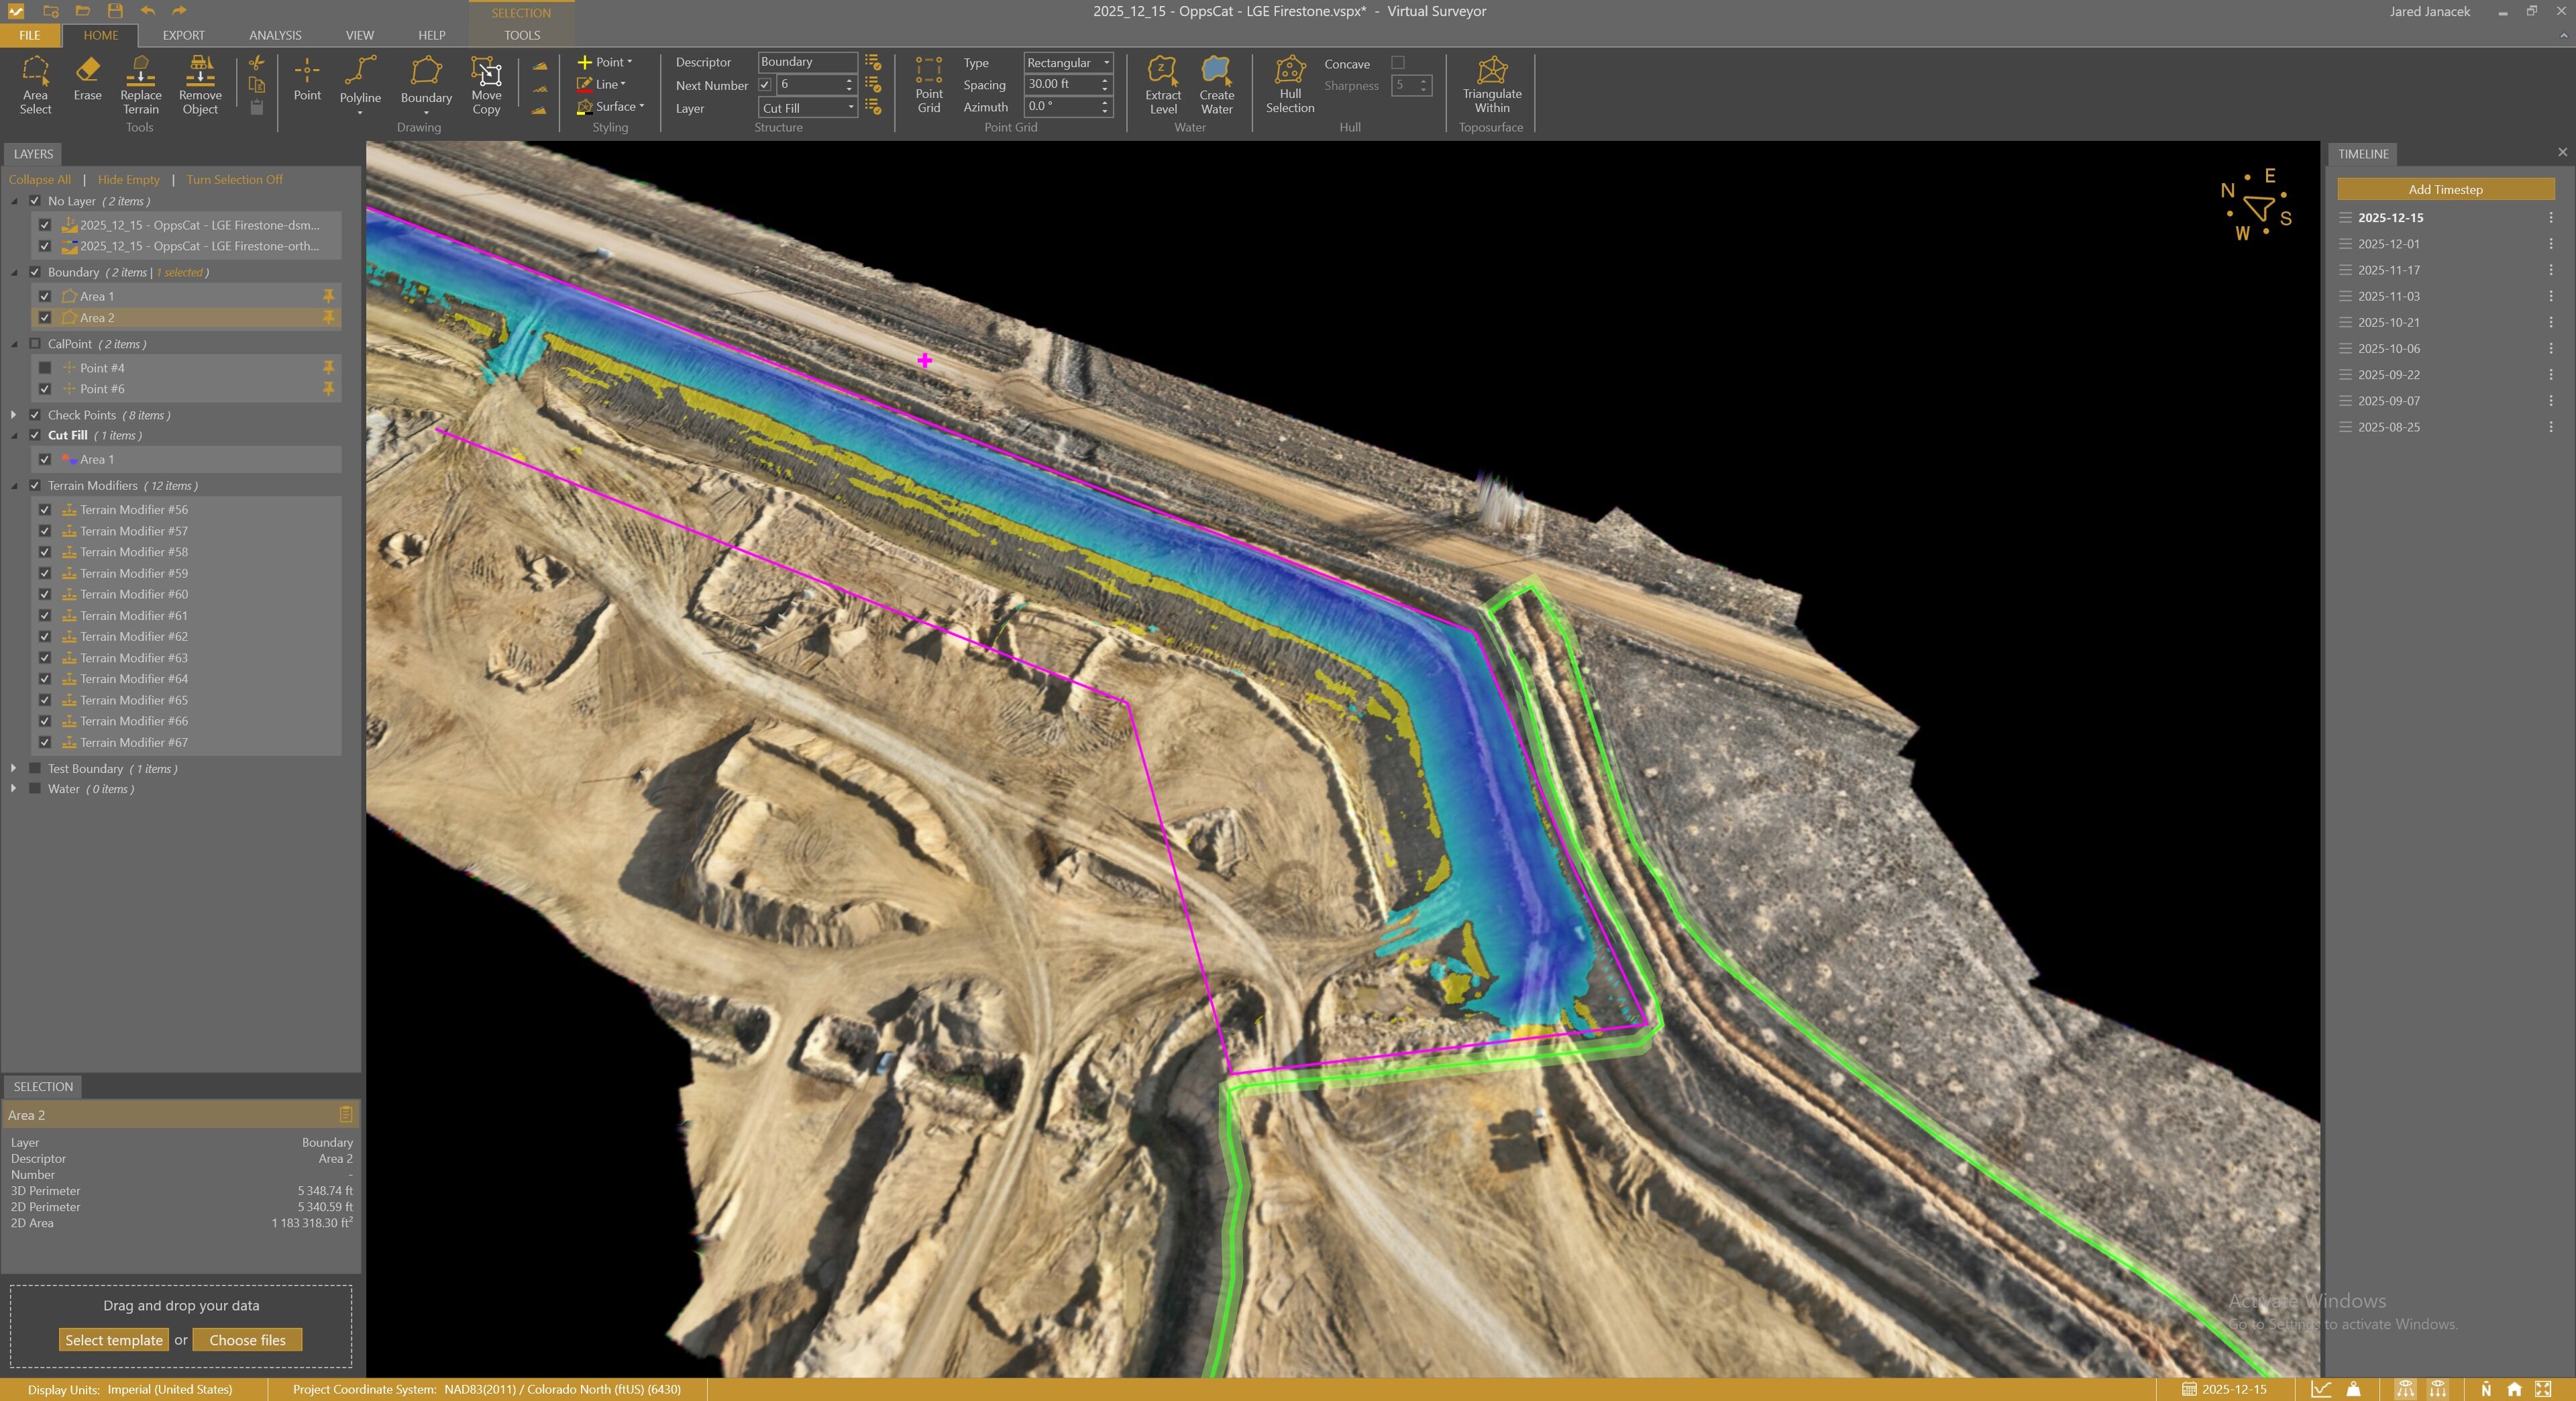Click the Descriptor input field
This screenshot has width=2576, height=1401.
pyautogui.click(x=807, y=62)
